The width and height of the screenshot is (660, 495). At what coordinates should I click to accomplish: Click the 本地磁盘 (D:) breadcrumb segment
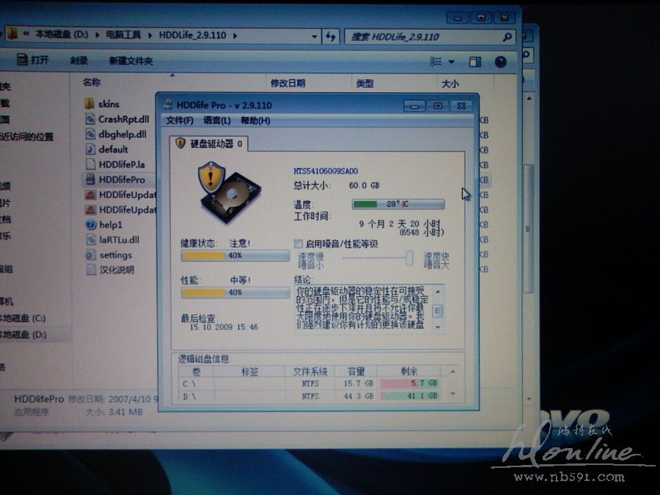(62, 34)
